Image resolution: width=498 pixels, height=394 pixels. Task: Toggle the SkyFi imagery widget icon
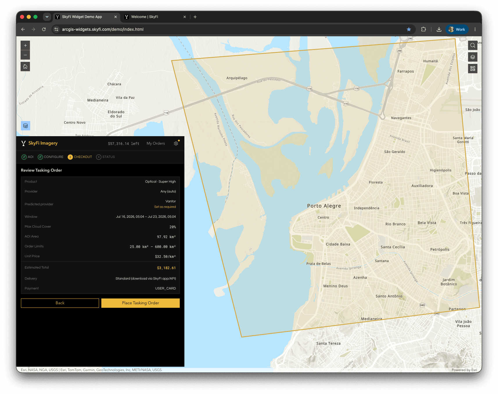click(x=26, y=126)
